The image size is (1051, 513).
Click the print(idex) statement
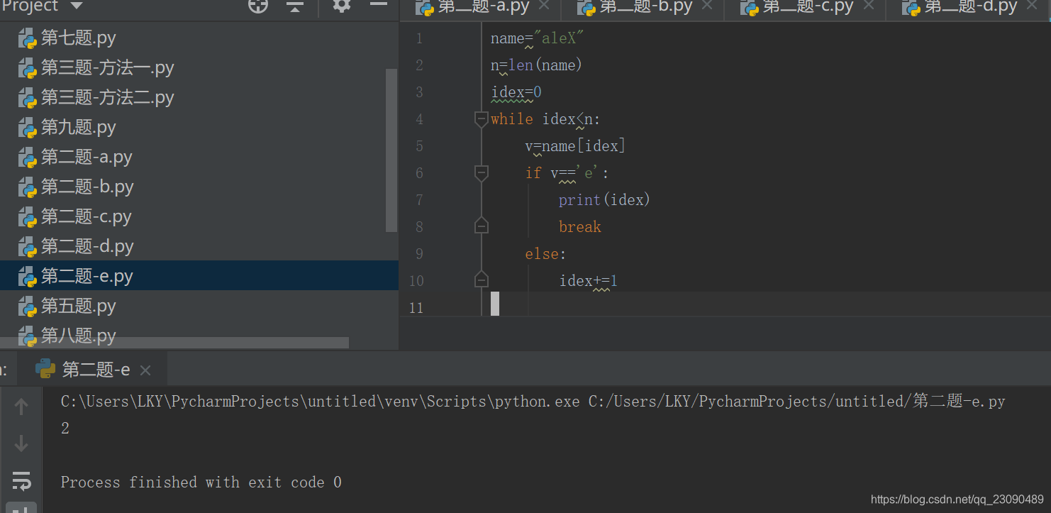[x=605, y=200]
